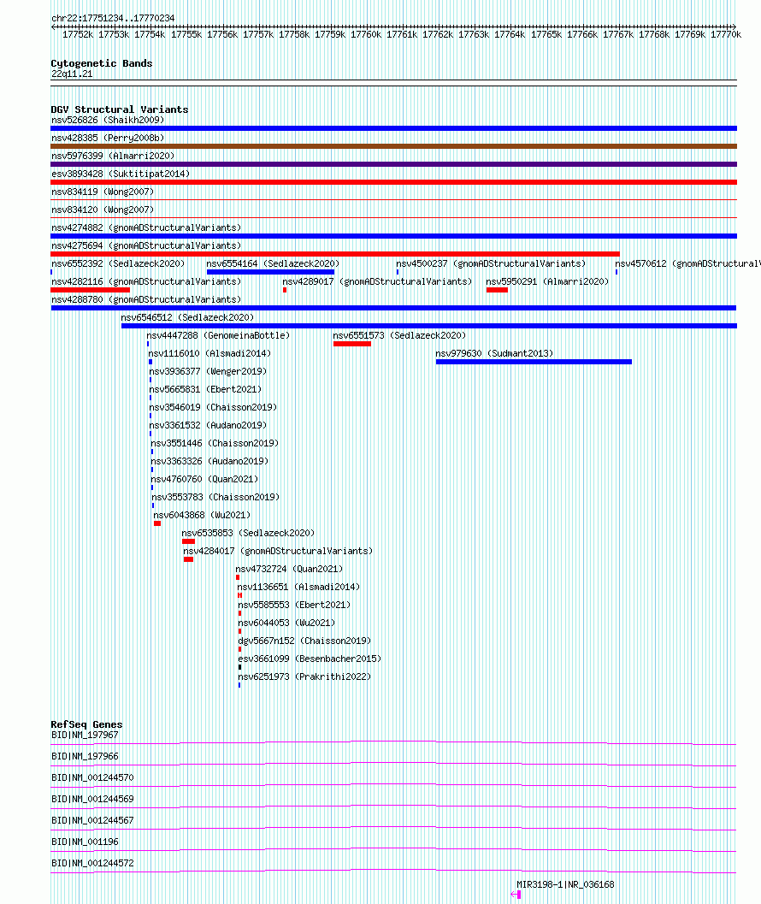The image size is (761, 904).
Task: Click MIR3198-1|NR_036168 gene label
Action: (x=565, y=884)
